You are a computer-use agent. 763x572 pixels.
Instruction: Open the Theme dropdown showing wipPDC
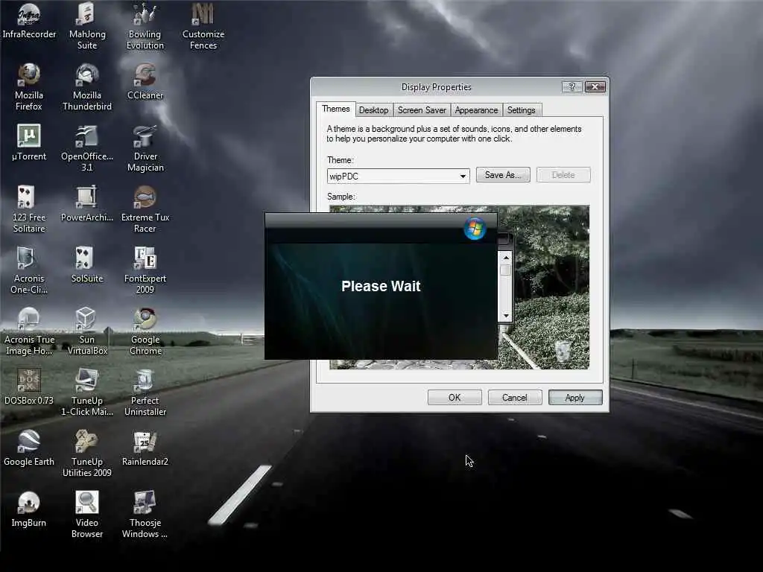click(x=398, y=176)
